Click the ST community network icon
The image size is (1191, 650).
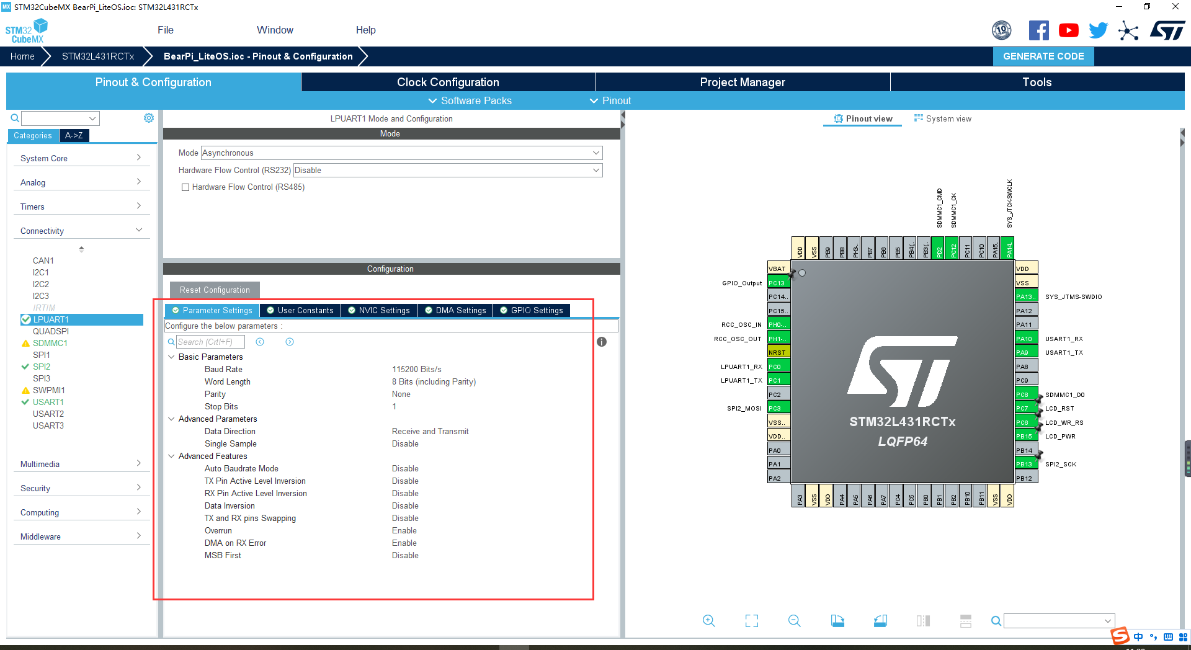click(x=1128, y=30)
